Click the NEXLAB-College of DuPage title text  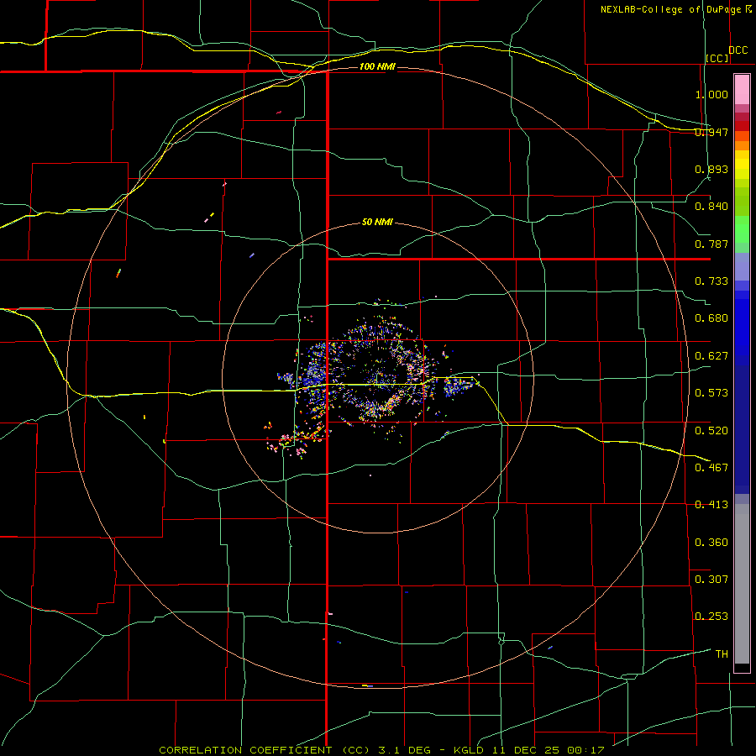(x=671, y=9)
